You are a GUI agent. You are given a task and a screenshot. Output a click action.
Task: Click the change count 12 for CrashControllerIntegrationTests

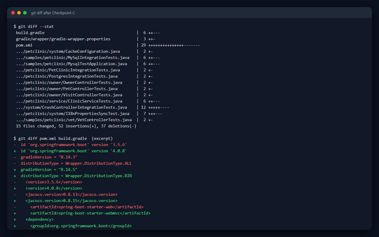click(144, 107)
